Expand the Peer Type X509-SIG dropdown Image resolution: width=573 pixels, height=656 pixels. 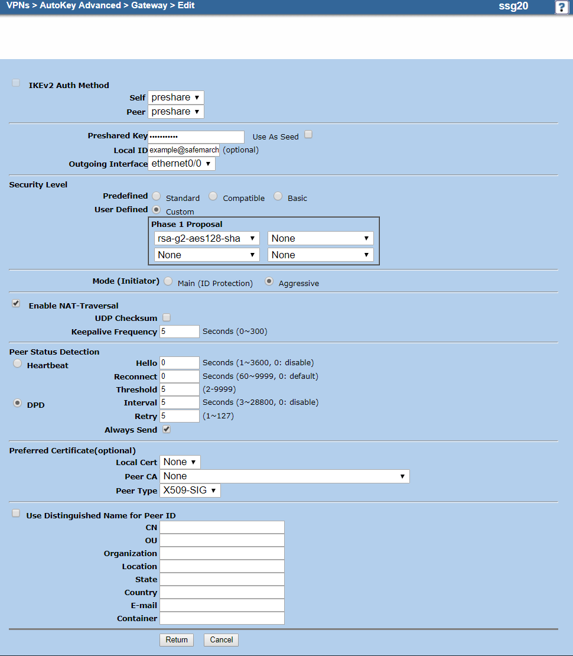[x=190, y=491]
